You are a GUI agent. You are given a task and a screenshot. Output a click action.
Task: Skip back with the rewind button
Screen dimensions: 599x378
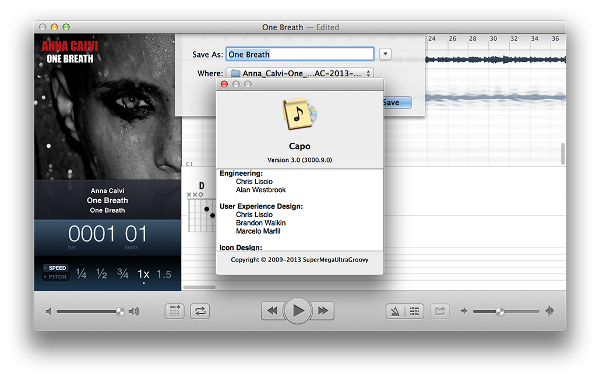coord(272,311)
